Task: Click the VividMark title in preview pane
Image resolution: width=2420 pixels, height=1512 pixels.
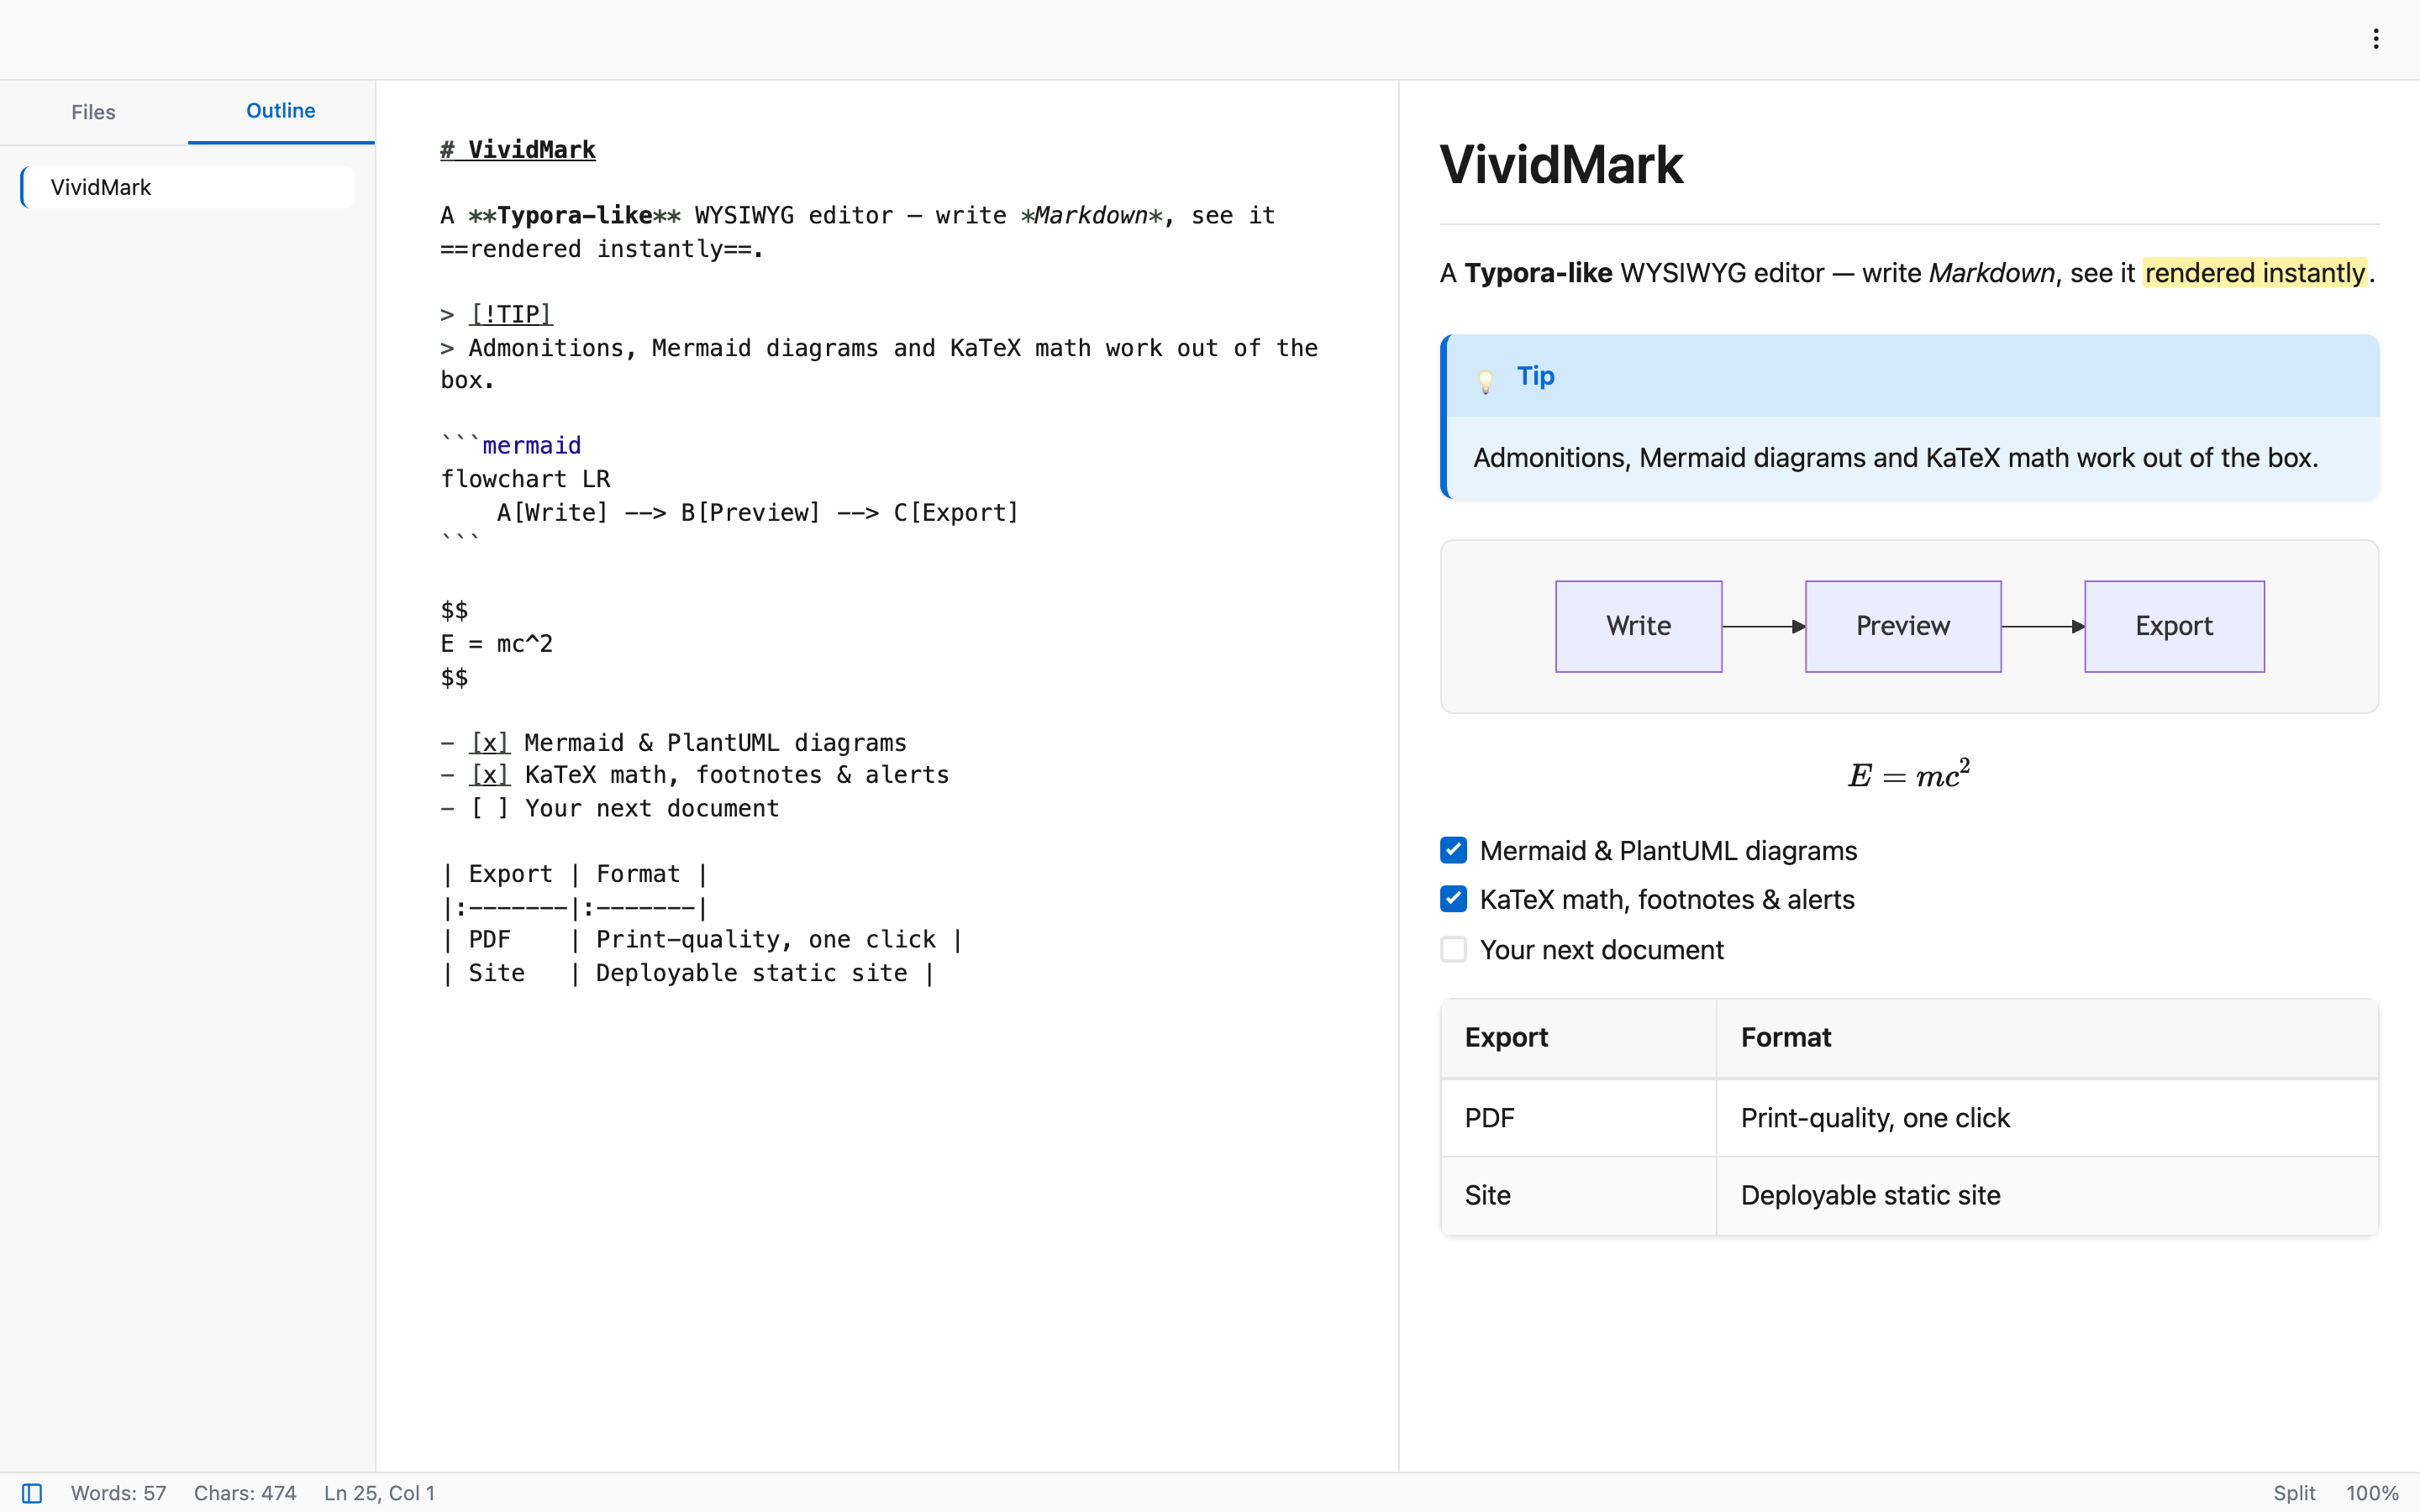Action: pos(1561,165)
